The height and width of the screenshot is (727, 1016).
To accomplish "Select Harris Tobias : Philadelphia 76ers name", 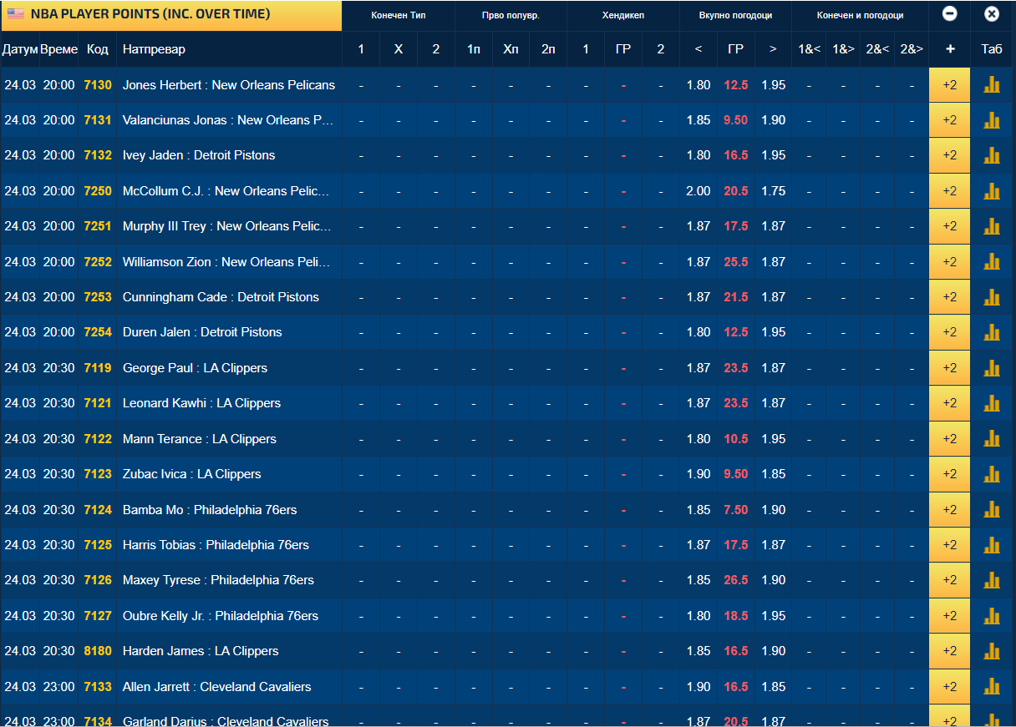I will pyautogui.click(x=216, y=545).
